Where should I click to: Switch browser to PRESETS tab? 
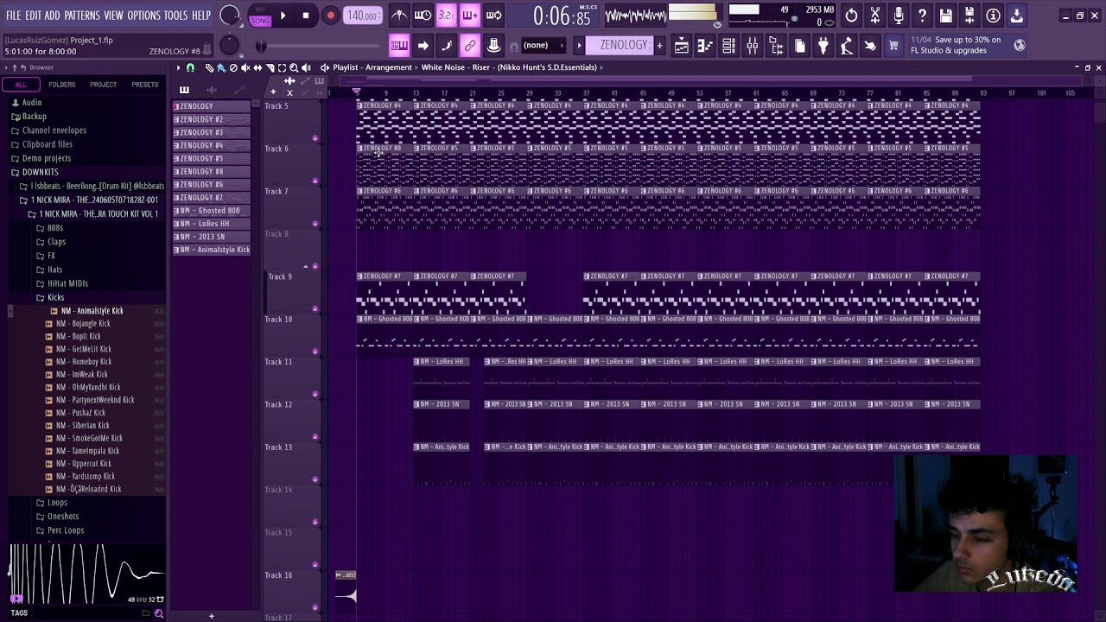[x=144, y=85]
